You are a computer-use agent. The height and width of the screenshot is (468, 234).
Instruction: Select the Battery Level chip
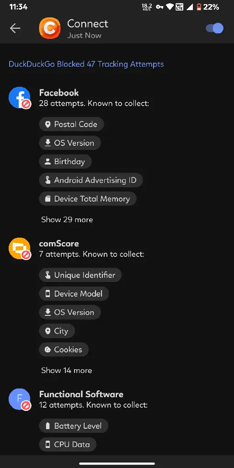tap(74, 426)
